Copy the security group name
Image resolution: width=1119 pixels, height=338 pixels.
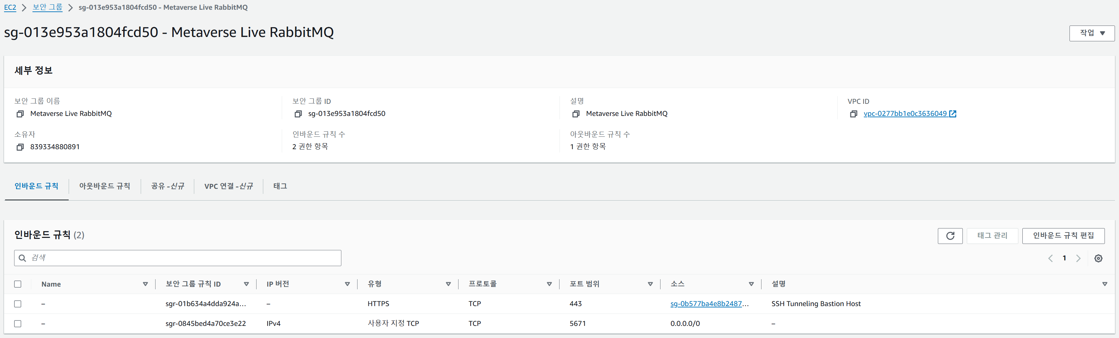(20, 114)
